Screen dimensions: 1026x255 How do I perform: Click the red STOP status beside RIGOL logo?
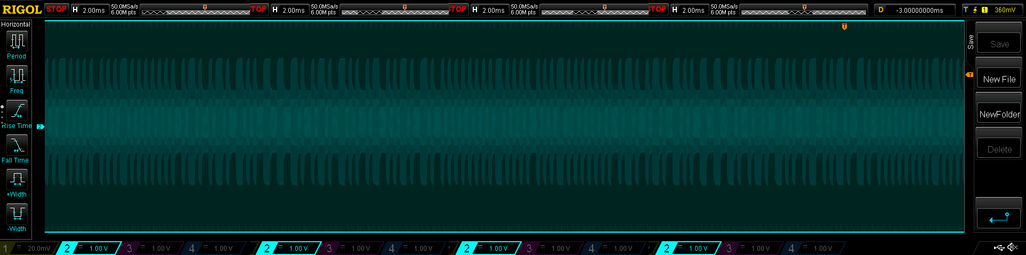56,10
